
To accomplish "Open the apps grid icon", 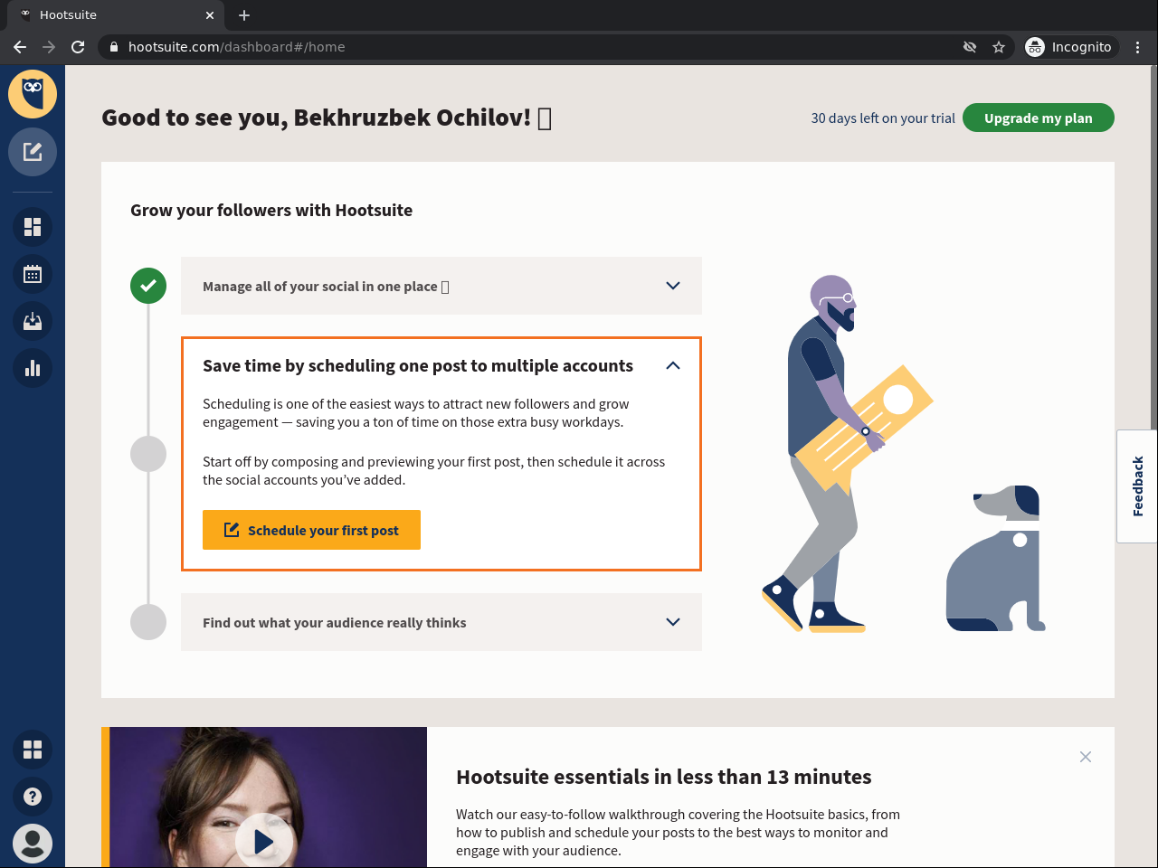I will click(x=33, y=750).
